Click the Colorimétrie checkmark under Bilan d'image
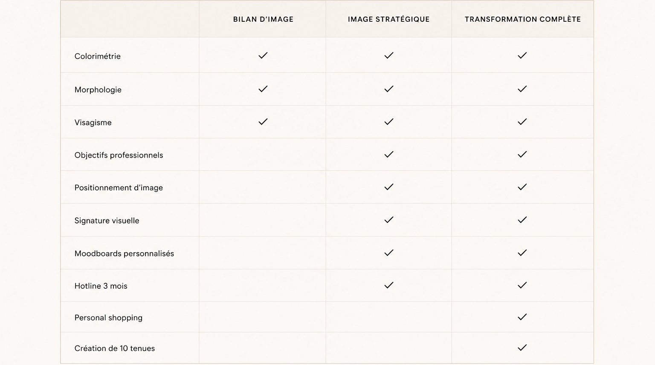 tap(263, 55)
